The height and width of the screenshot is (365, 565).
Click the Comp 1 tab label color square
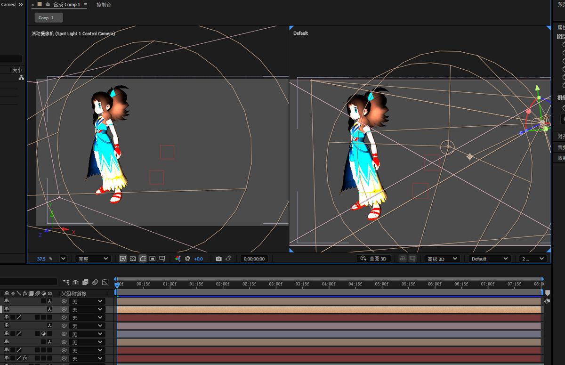[40, 4]
